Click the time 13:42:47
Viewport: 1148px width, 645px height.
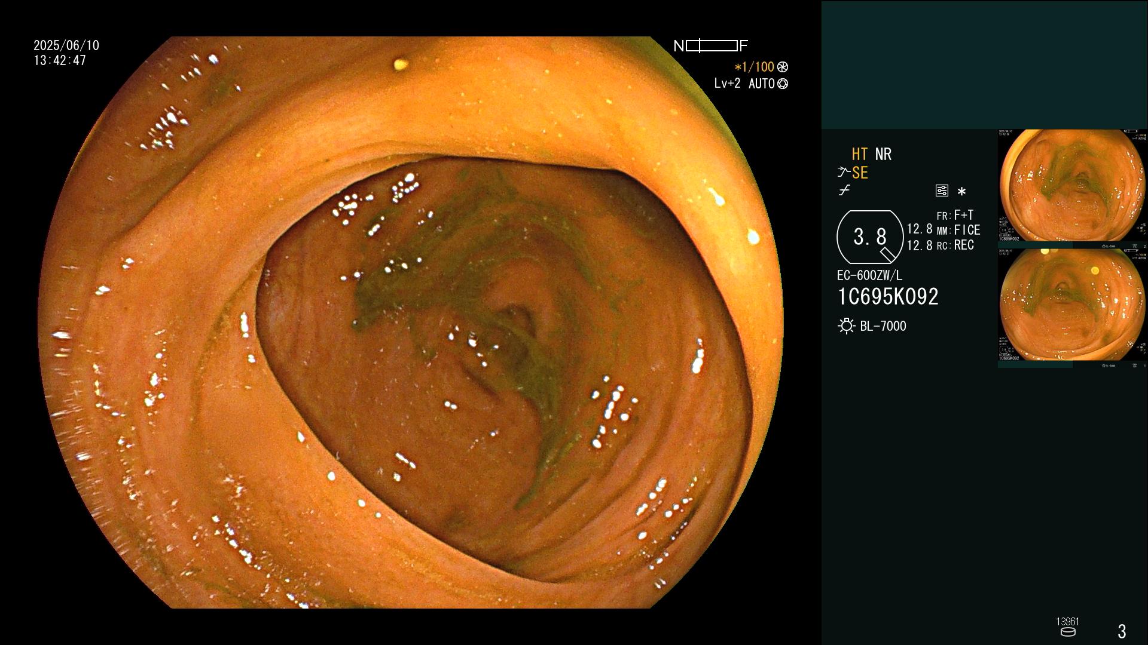click(60, 60)
